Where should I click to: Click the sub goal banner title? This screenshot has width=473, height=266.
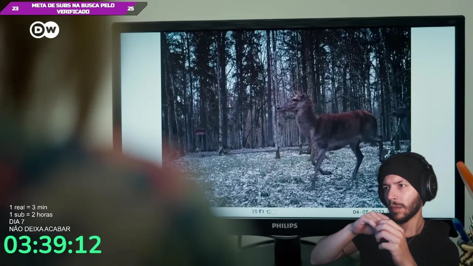(73, 8)
